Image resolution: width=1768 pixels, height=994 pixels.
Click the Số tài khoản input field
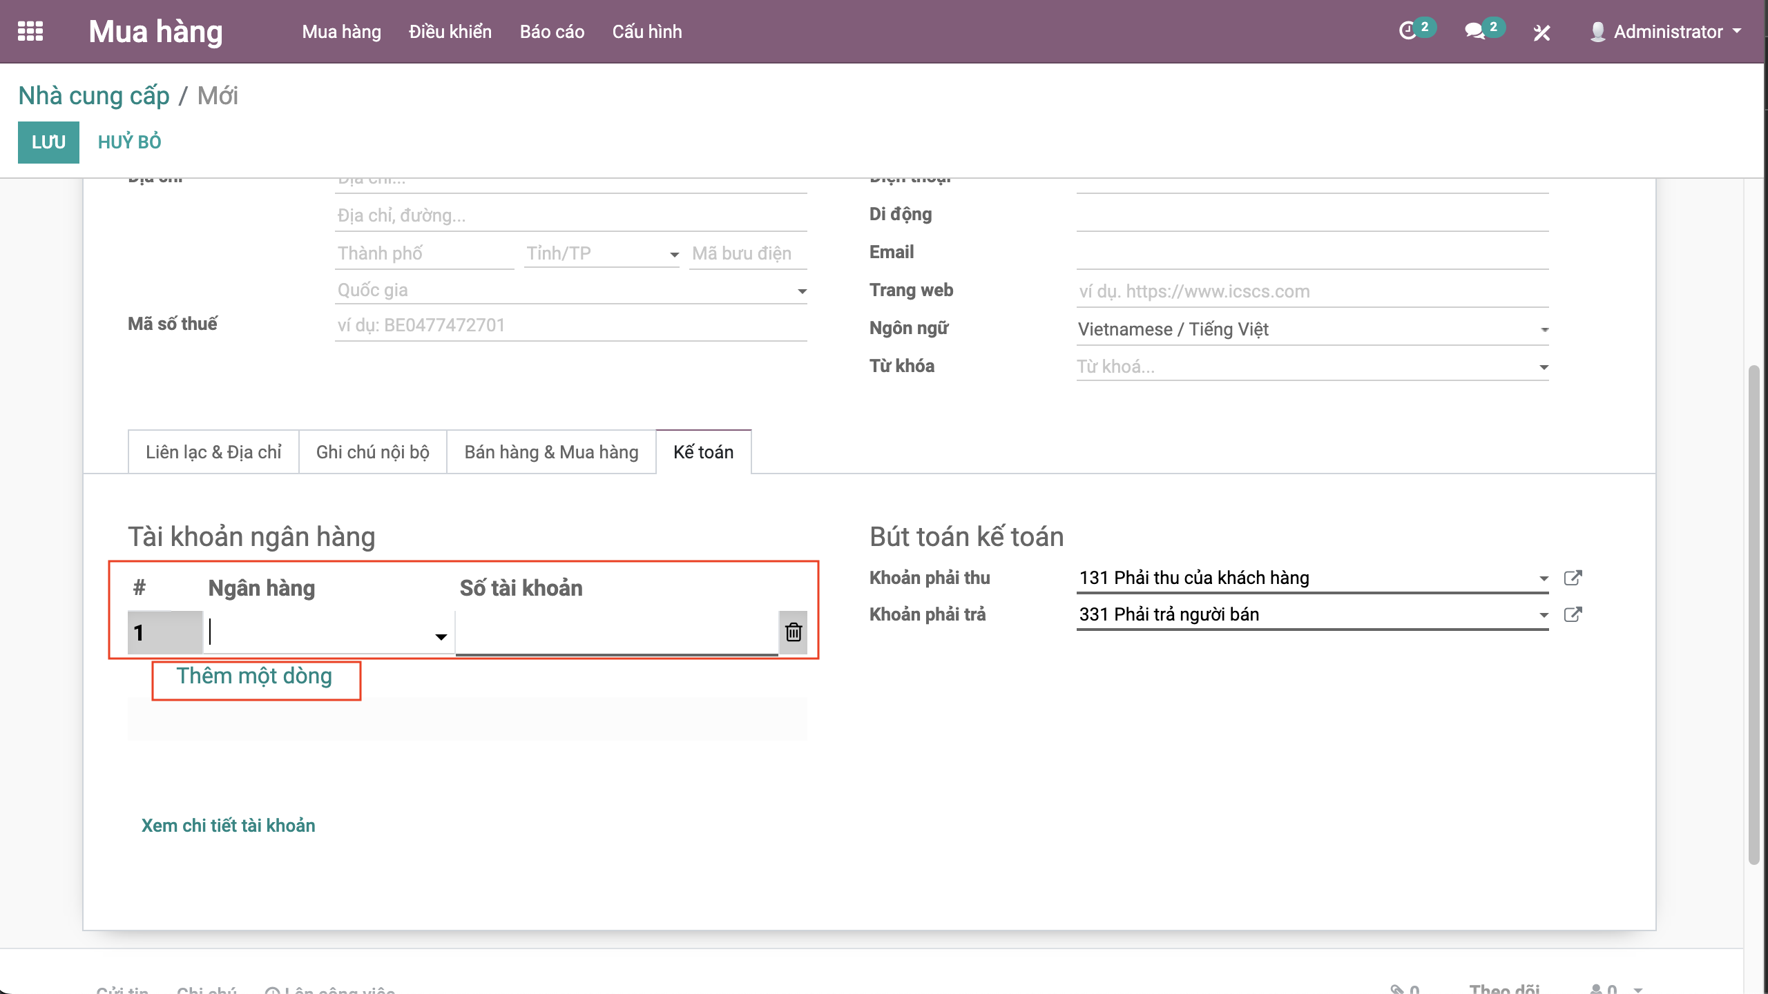pos(616,632)
